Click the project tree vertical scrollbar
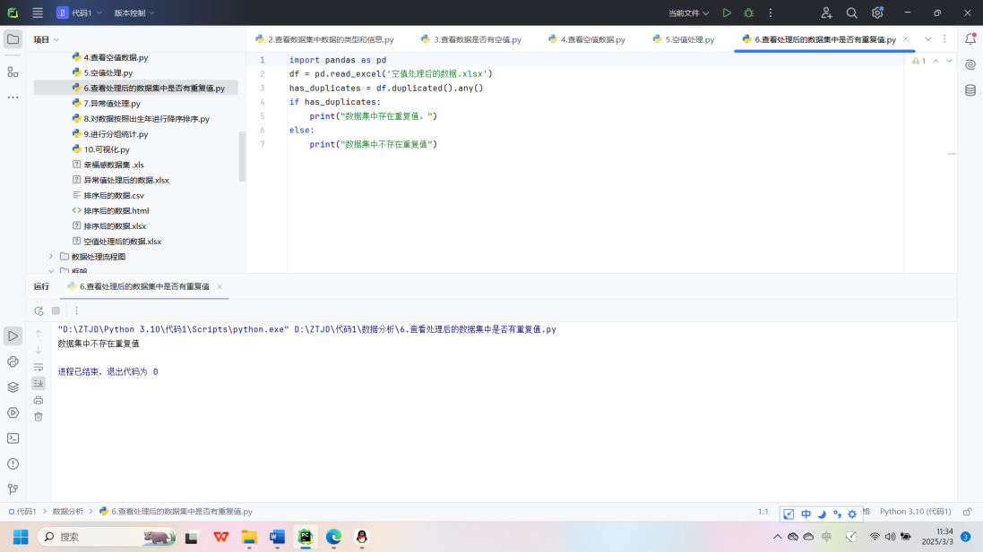This screenshot has width=983, height=552. [x=242, y=157]
